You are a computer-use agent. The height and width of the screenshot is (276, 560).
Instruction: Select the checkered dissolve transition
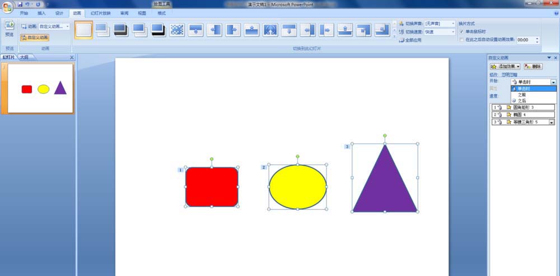(177, 30)
